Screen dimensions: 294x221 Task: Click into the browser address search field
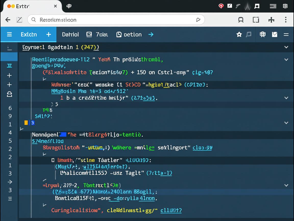[115, 20]
